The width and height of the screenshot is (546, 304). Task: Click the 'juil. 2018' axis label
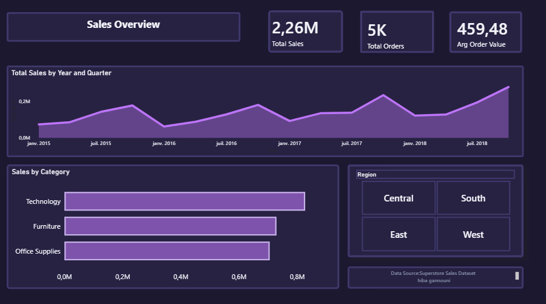(477, 143)
